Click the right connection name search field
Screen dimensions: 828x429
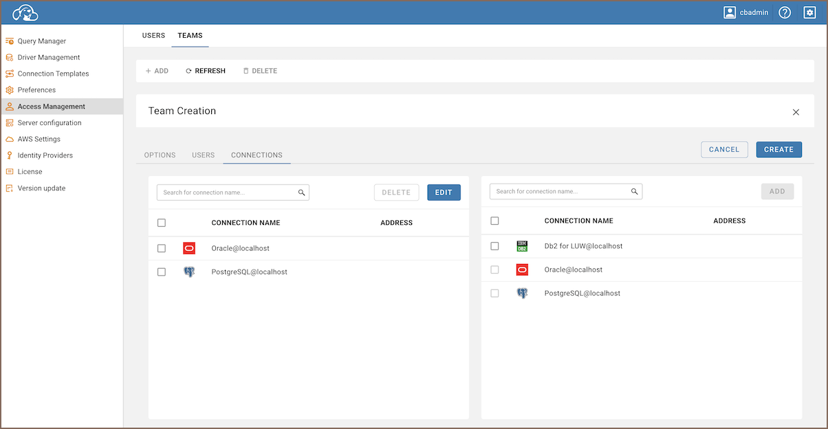coord(560,192)
